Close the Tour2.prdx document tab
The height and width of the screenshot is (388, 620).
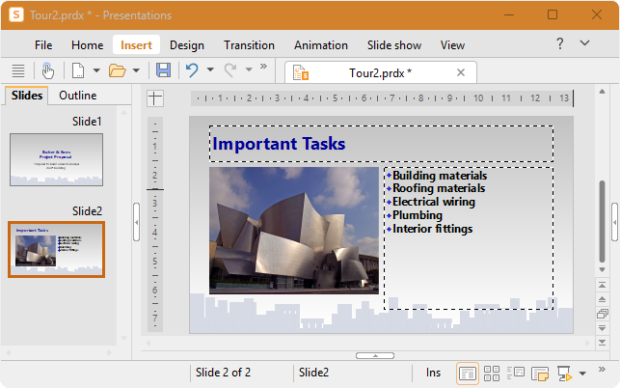click(461, 72)
